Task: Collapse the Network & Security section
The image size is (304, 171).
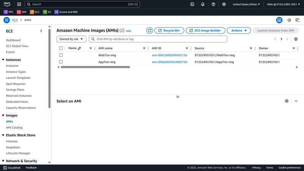Action: coord(3,161)
